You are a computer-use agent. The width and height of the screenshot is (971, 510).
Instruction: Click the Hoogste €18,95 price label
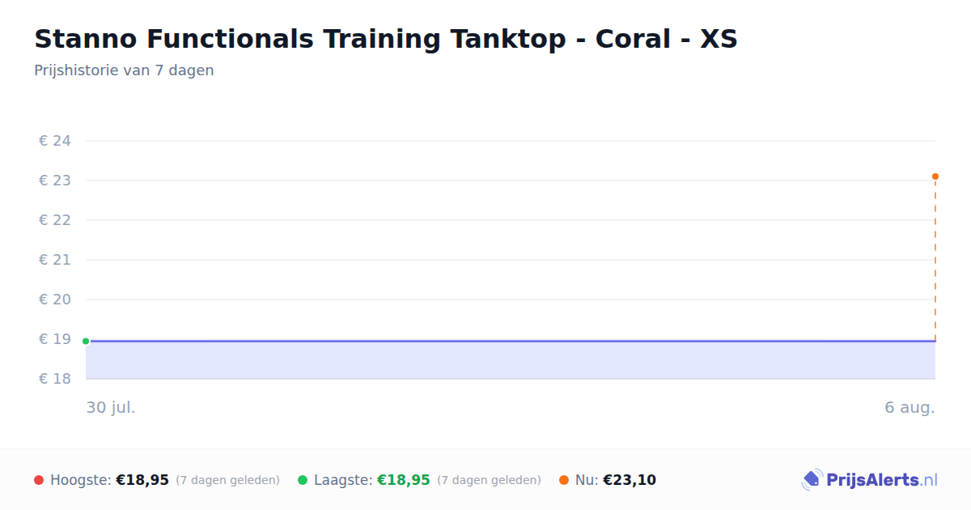[142, 480]
